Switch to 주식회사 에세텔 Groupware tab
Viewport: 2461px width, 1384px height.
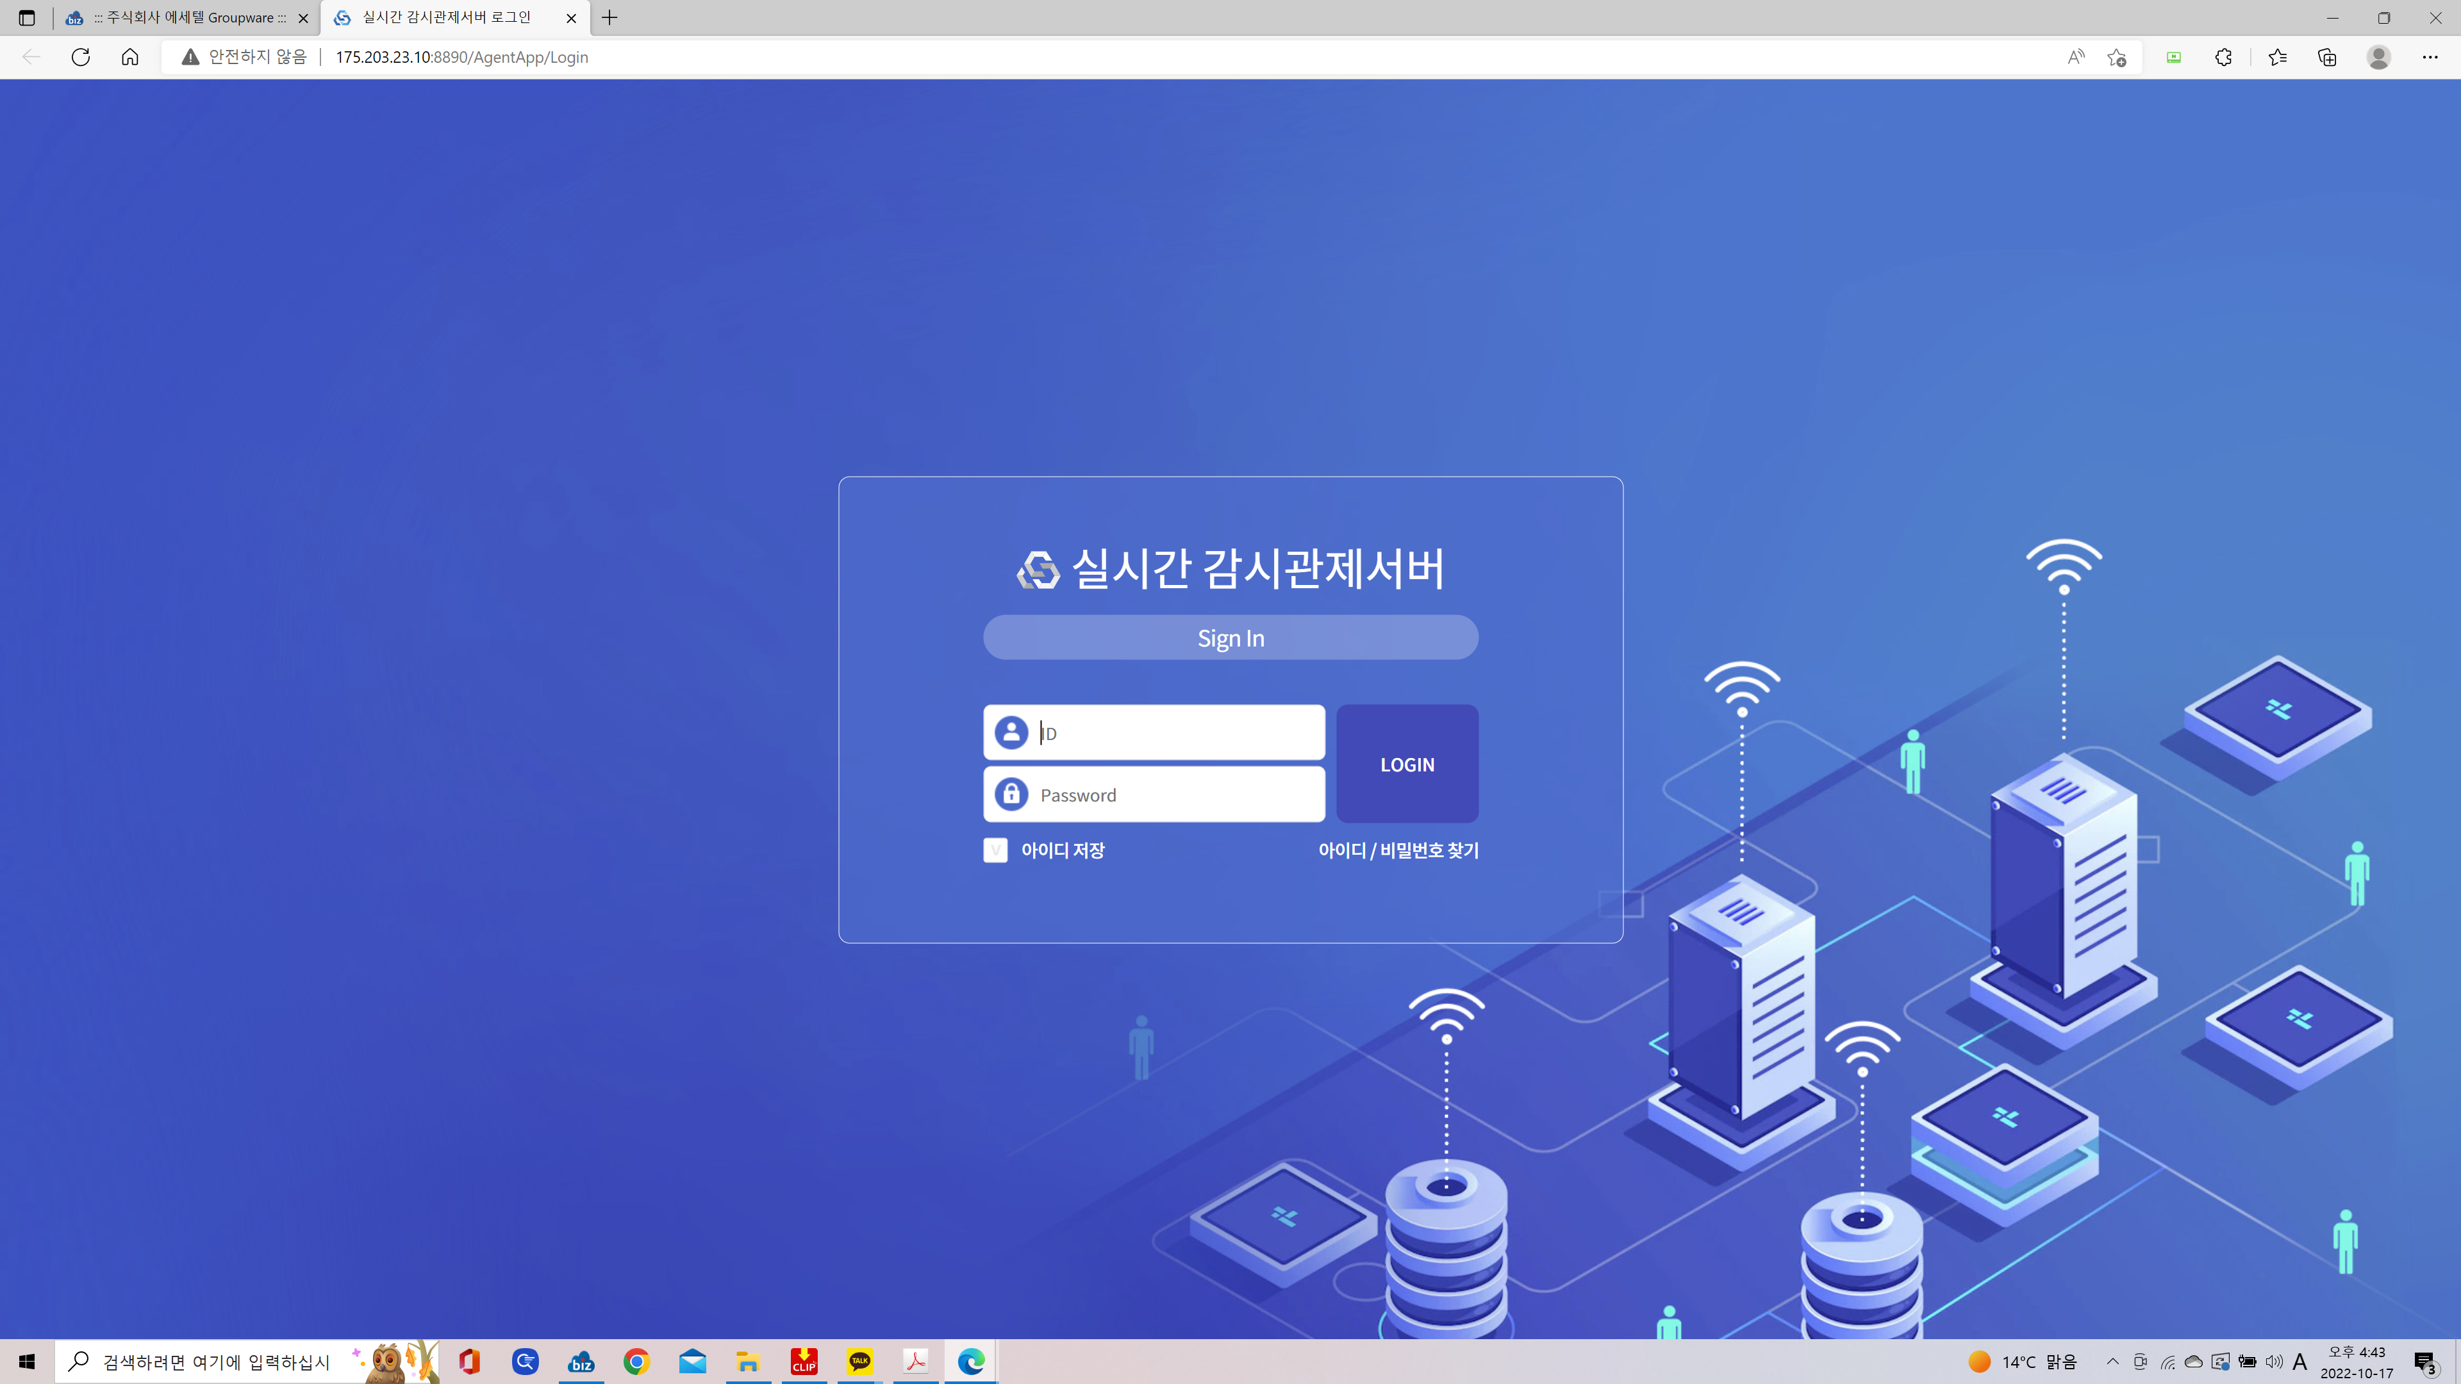pos(188,18)
